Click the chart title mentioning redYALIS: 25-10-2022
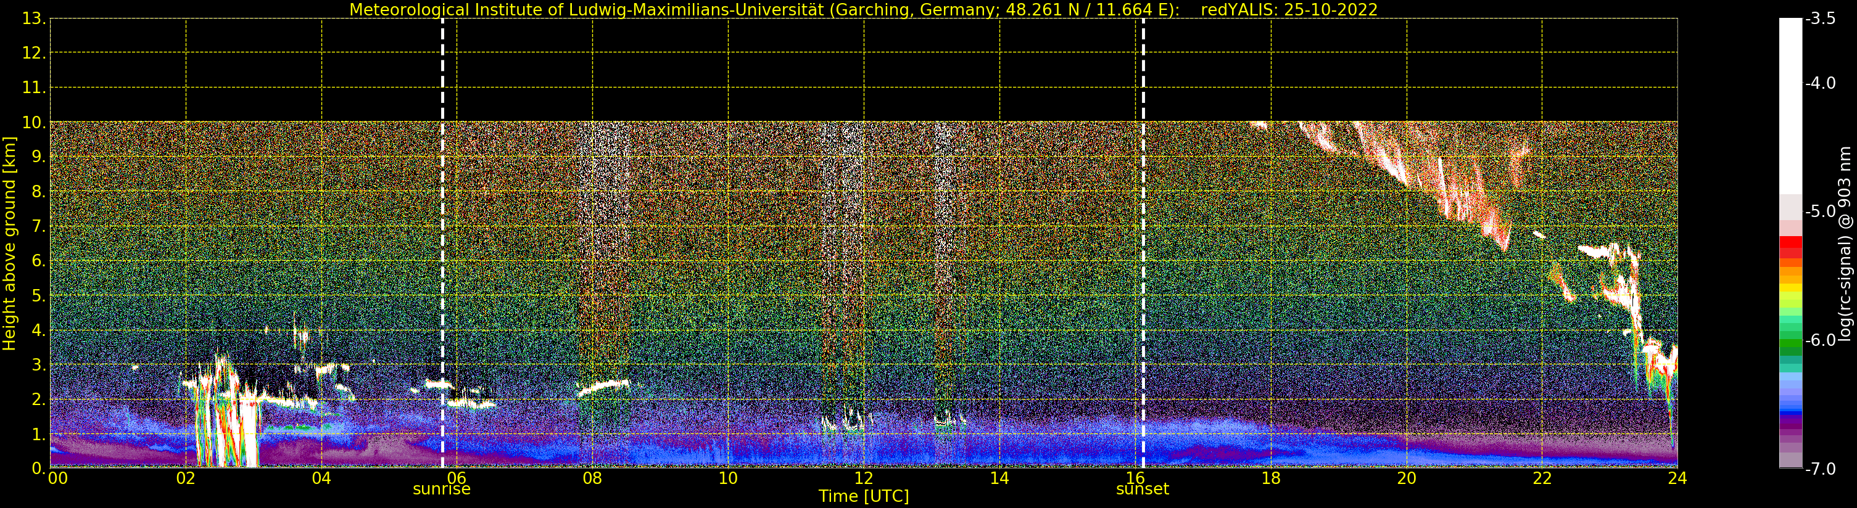 click(x=864, y=10)
